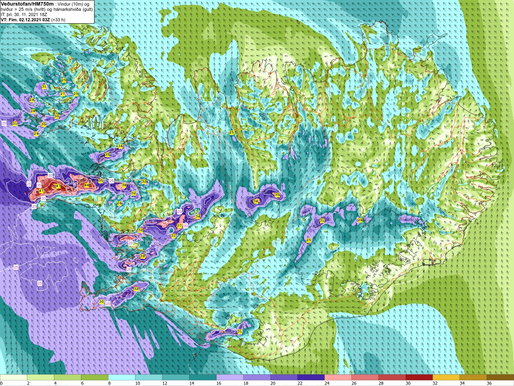Select the 20–22 m/s purple legend swatch
Viewport: 514px width, 386px height.
(x=284, y=378)
